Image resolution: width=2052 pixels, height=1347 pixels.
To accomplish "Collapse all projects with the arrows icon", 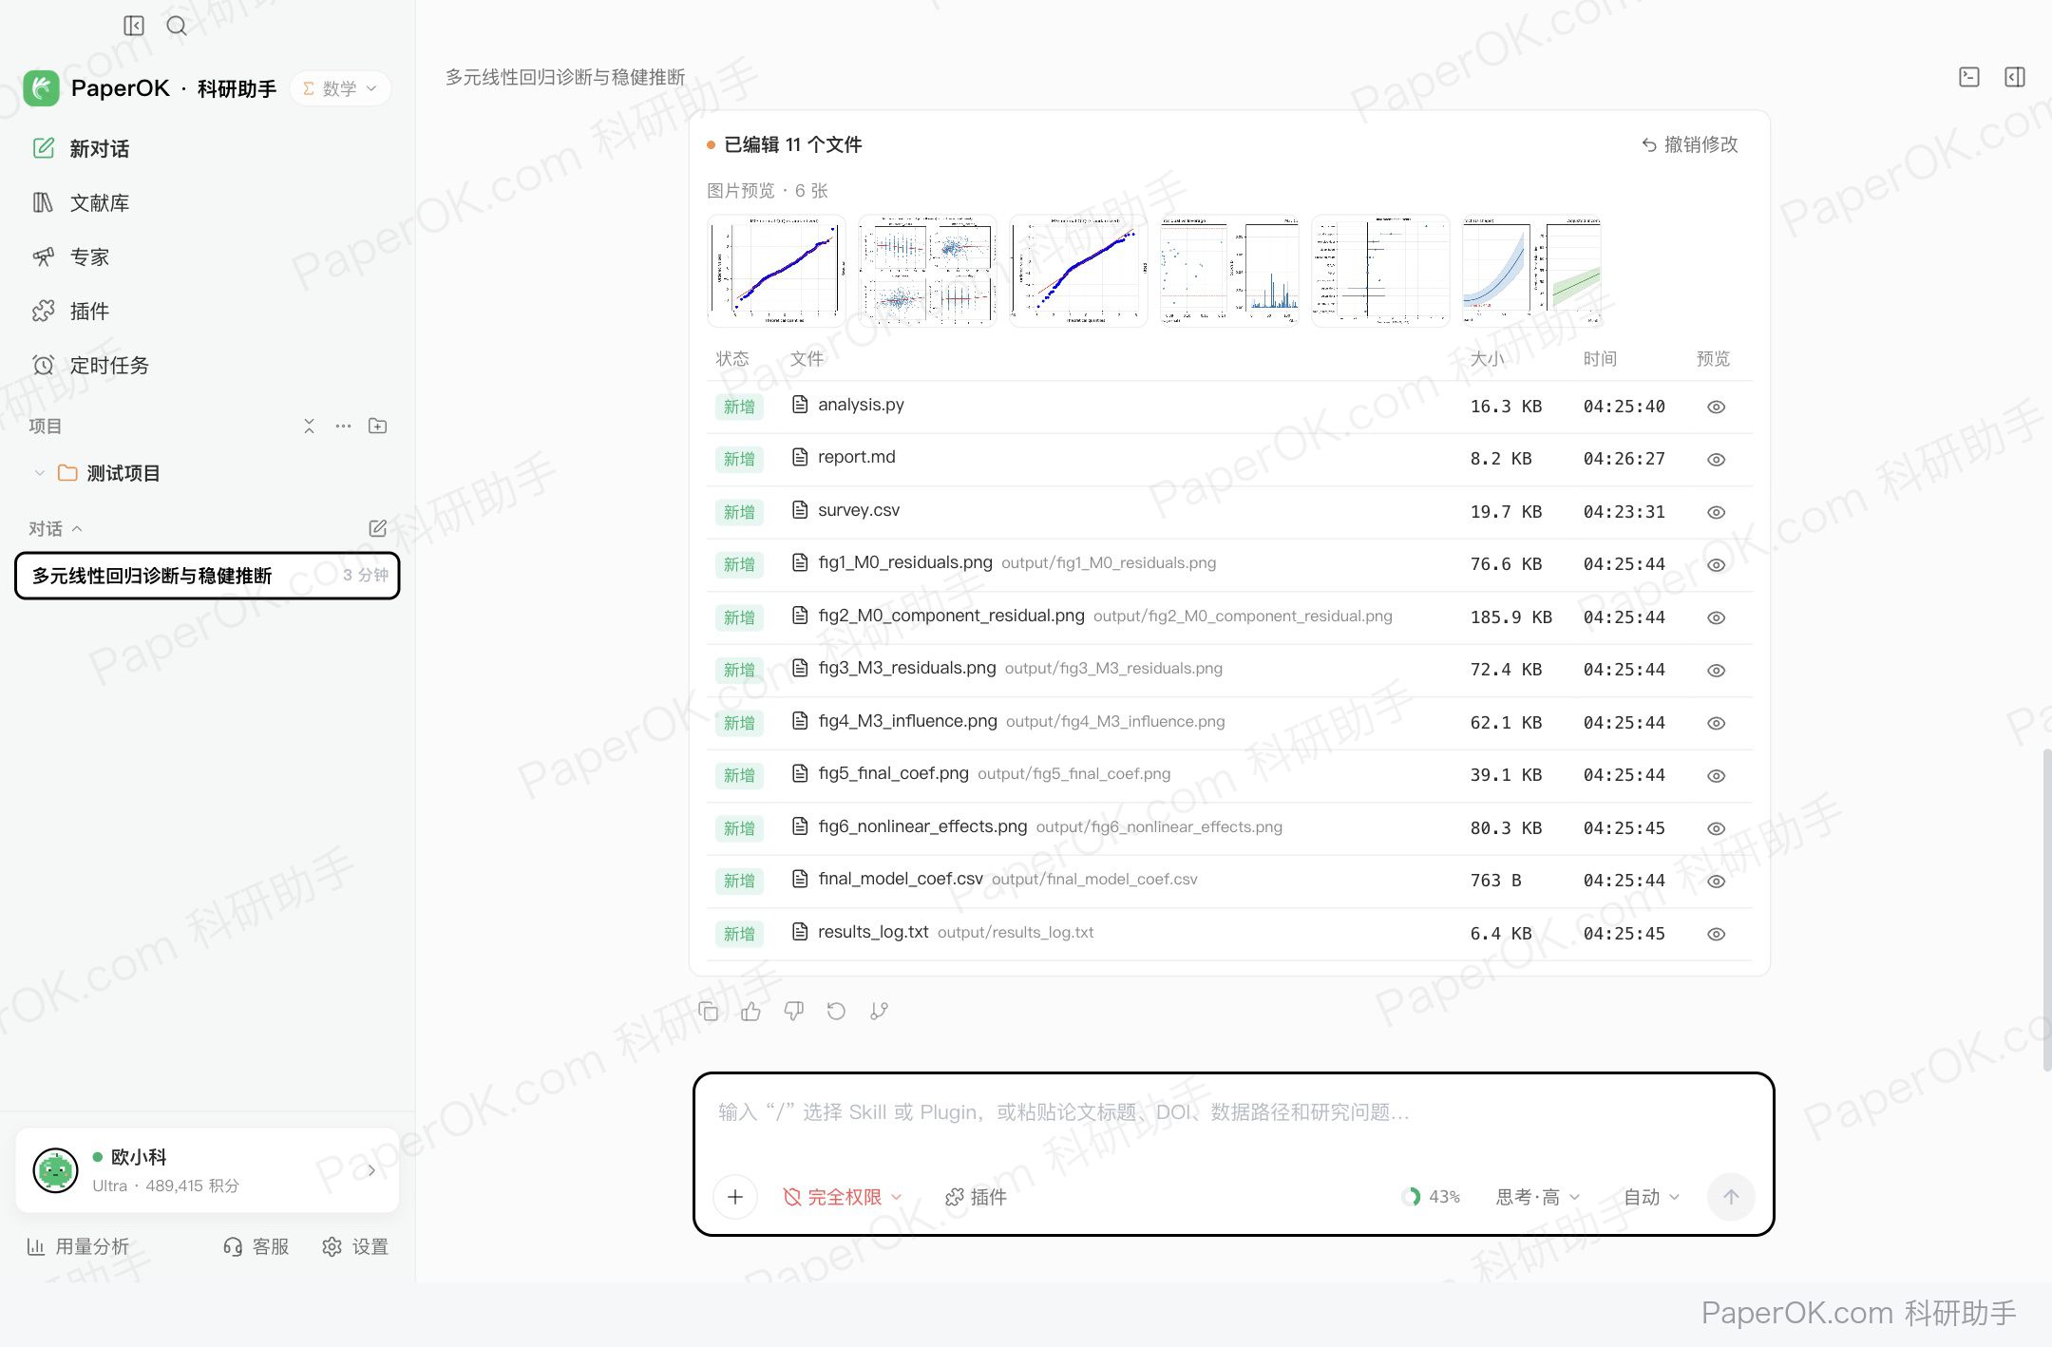I will [x=309, y=426].
